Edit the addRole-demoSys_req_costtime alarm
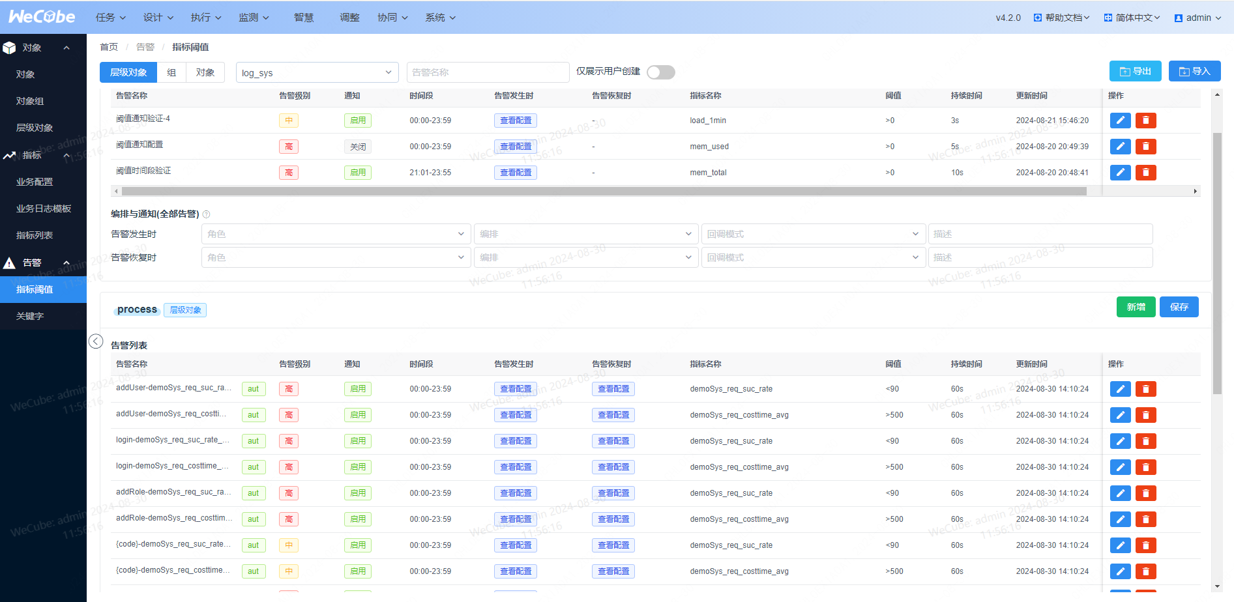The height and width of the screenshot is (602, 1234). (1120, 519)
